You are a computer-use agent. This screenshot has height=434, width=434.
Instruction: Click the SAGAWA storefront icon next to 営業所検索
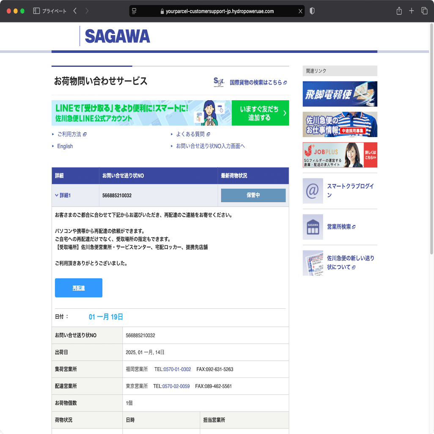pos(313,227)
